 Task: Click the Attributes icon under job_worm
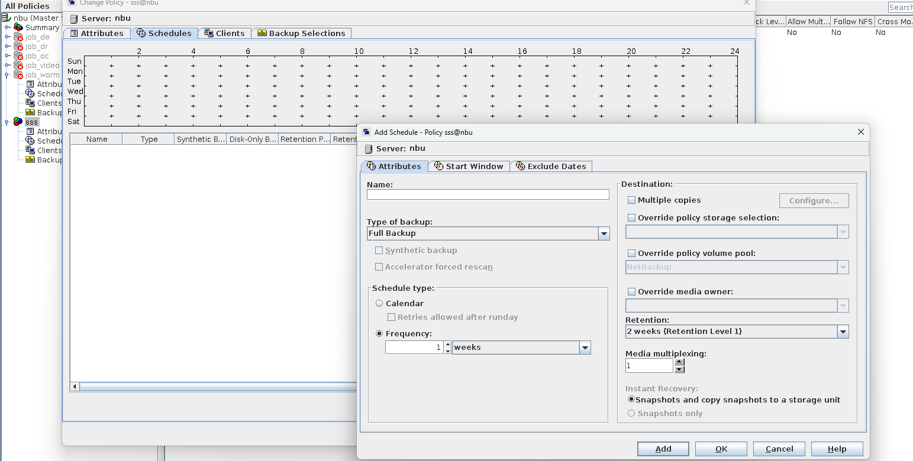pyautogui.click(x=30, y=85)
